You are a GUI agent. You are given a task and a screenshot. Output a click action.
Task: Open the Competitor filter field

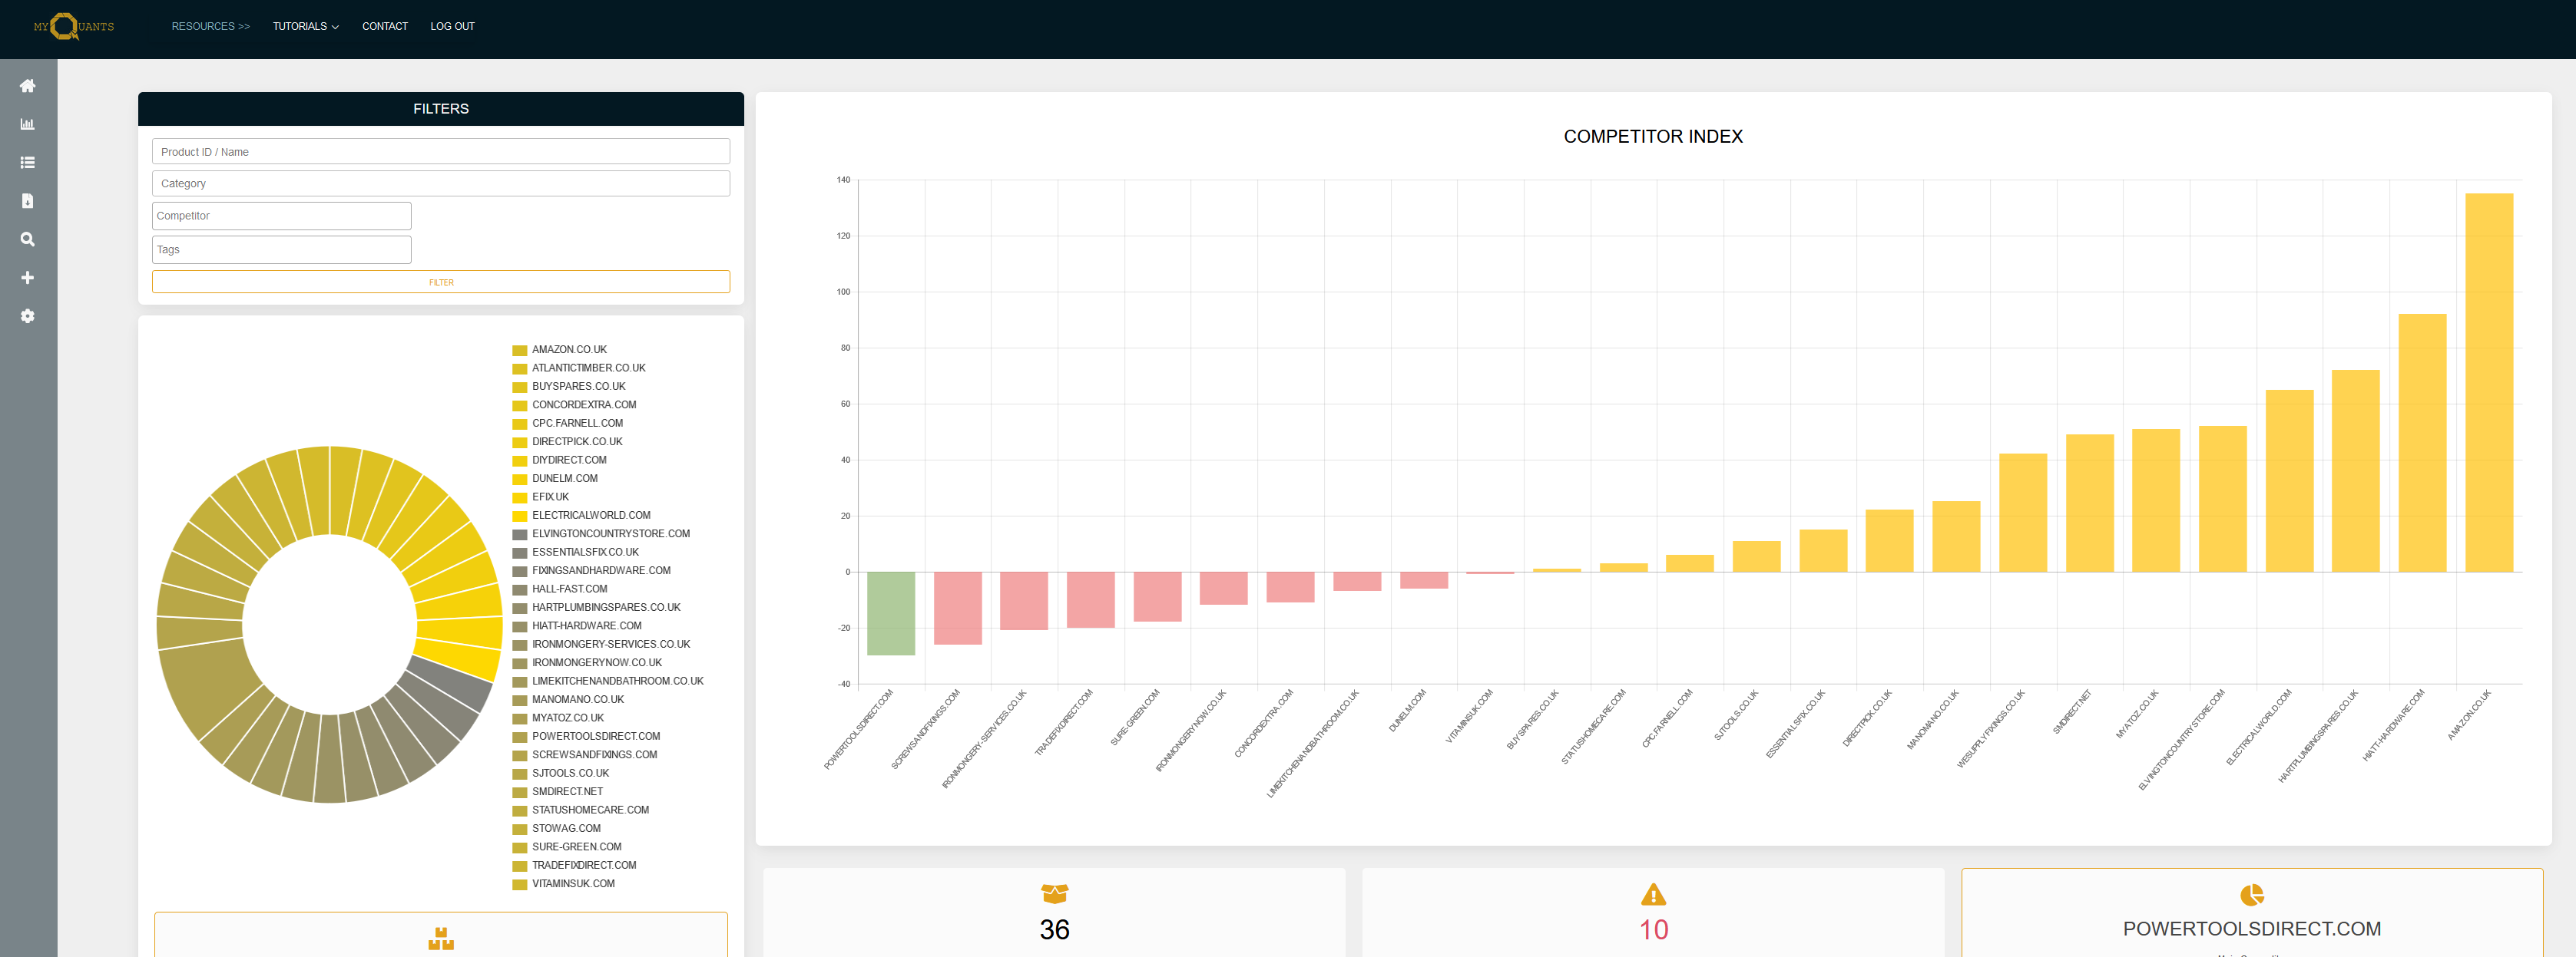[x=281, y=216]
